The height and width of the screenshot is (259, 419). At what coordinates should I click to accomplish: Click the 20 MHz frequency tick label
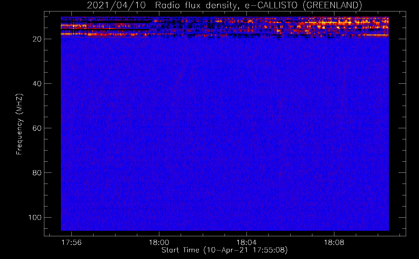tap(37, 39)
